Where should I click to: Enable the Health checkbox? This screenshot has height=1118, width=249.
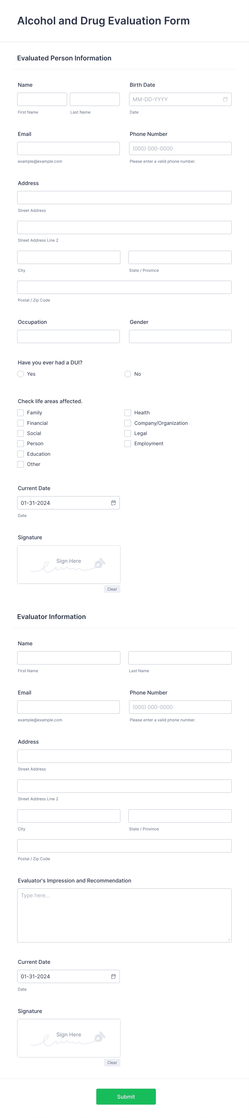click(128, 412)
